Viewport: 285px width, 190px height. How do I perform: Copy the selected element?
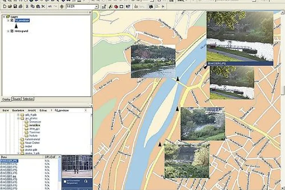[33, 7]
